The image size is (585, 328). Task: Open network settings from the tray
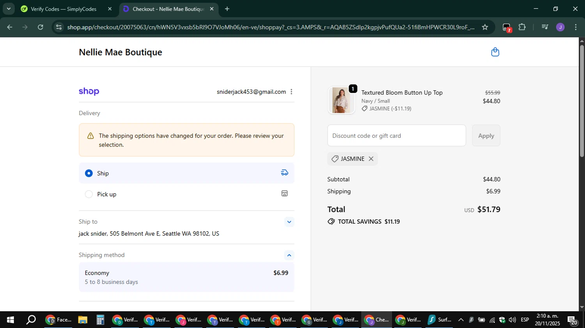492,320
